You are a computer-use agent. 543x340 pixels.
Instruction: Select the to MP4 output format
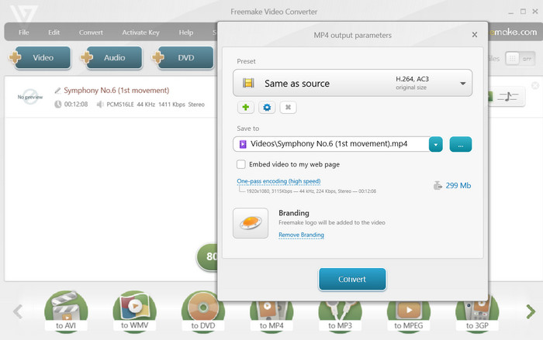[x=271, y=317]
